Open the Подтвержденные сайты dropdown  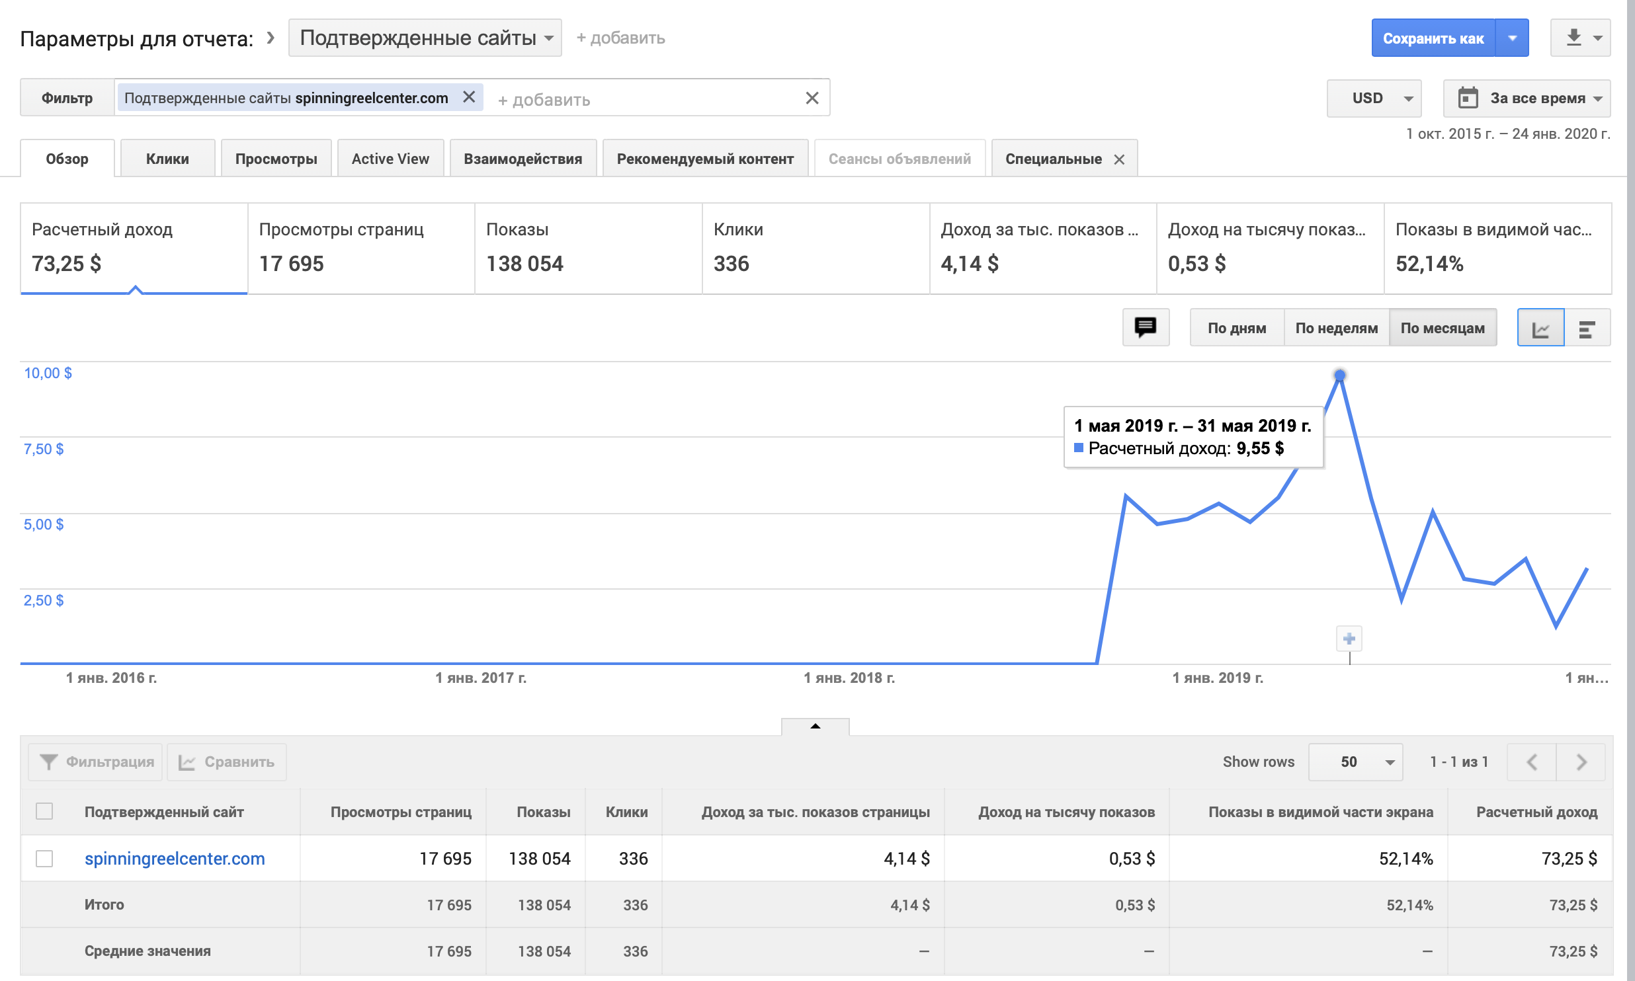(x=425, y=38)
